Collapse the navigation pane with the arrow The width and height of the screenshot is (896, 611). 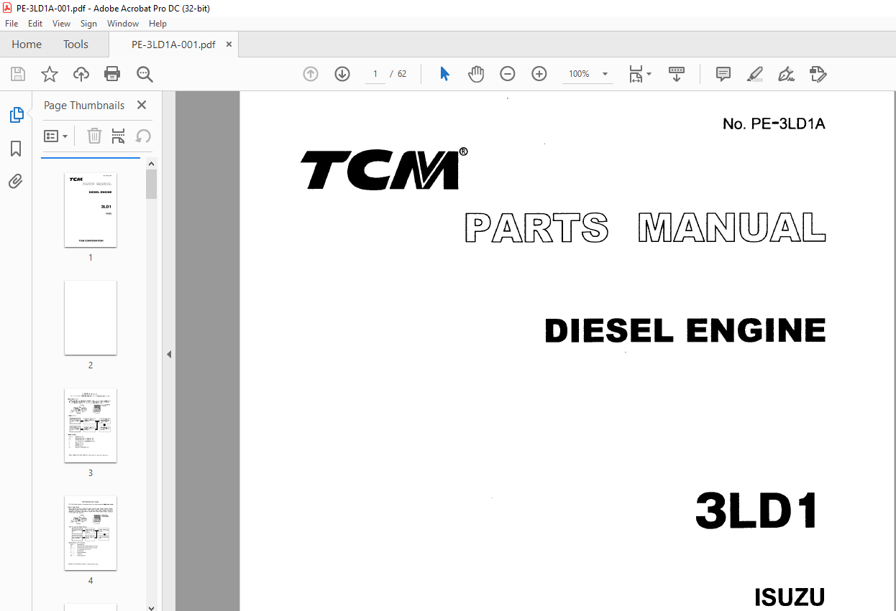click(169, 354)
